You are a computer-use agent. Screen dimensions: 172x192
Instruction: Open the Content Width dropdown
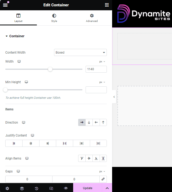pos(80,53)
